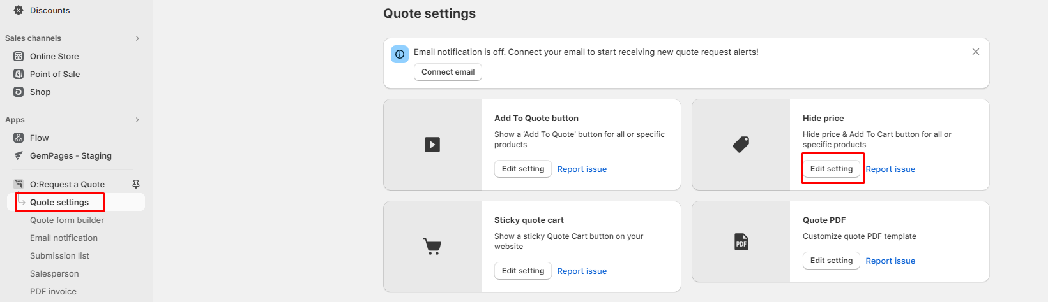Open Discounts in the sidebar
Image resolution: width=1048 pixels, height=302 pixels.
click(x=50, y=10)
